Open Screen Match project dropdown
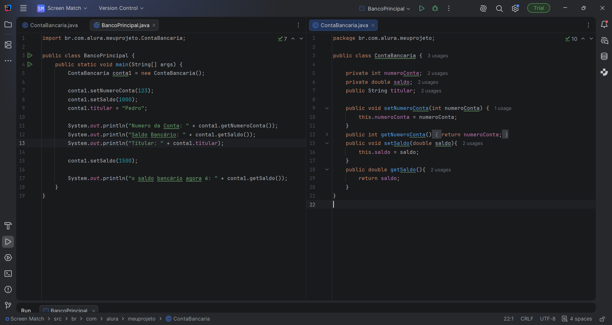Screen dimensions: 612x325 point(62,8)
